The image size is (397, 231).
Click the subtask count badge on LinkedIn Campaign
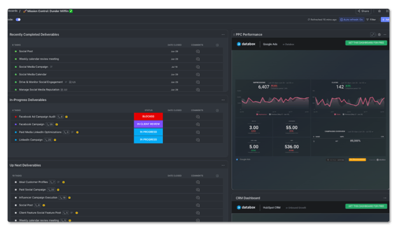click(48, 140)
